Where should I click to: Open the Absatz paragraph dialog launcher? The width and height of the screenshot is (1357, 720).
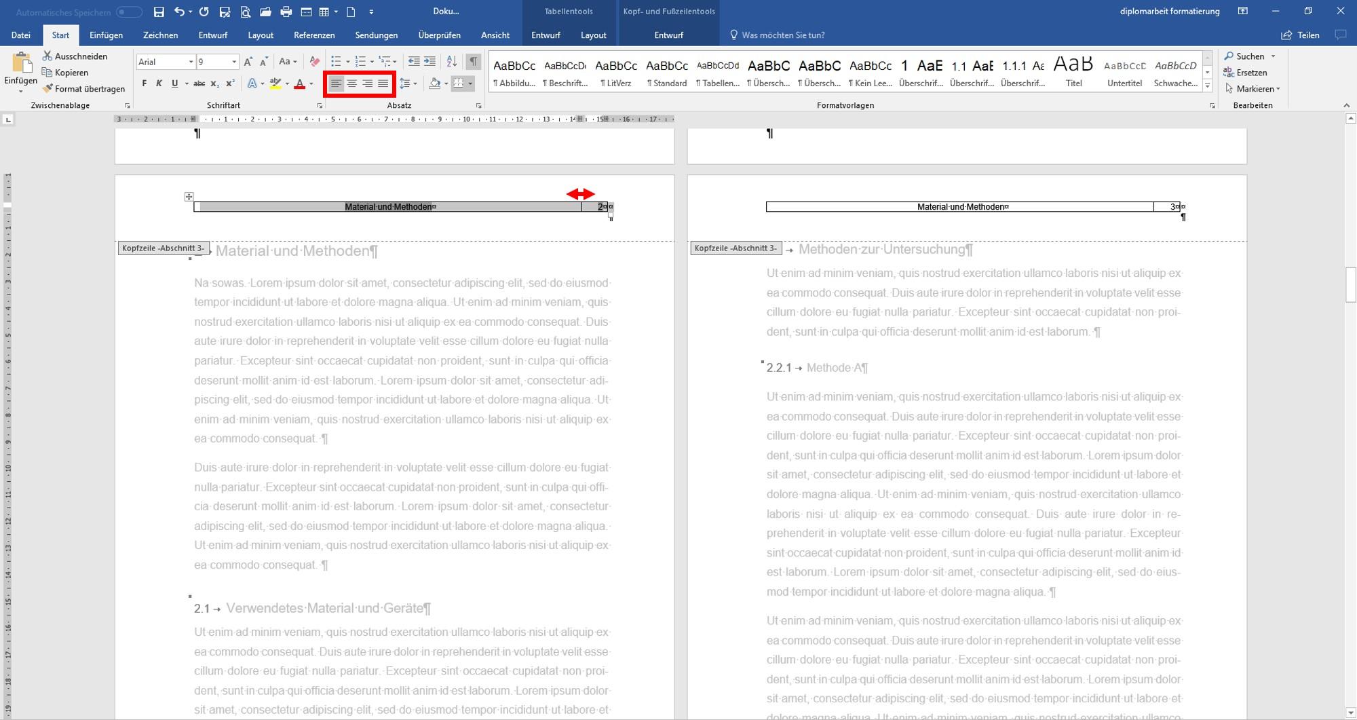point(478,106)
